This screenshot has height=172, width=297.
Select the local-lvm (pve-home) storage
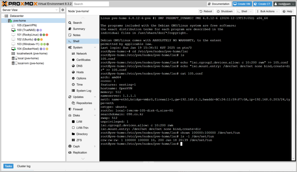pos(31,63)
